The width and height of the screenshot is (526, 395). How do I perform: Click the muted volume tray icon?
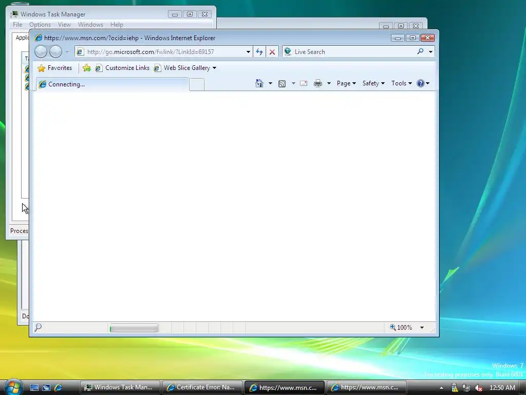pos(479,388)
